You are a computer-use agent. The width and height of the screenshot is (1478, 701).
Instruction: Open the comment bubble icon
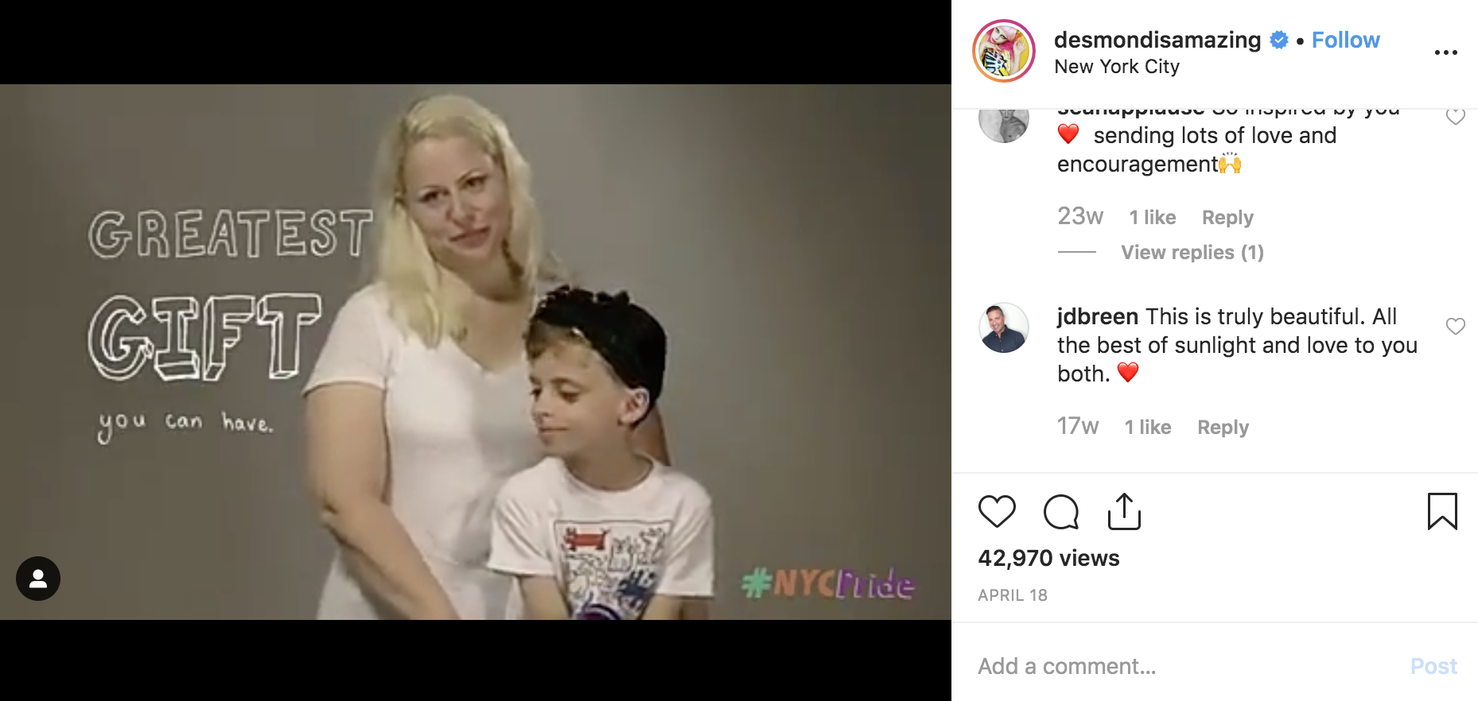1061,512
